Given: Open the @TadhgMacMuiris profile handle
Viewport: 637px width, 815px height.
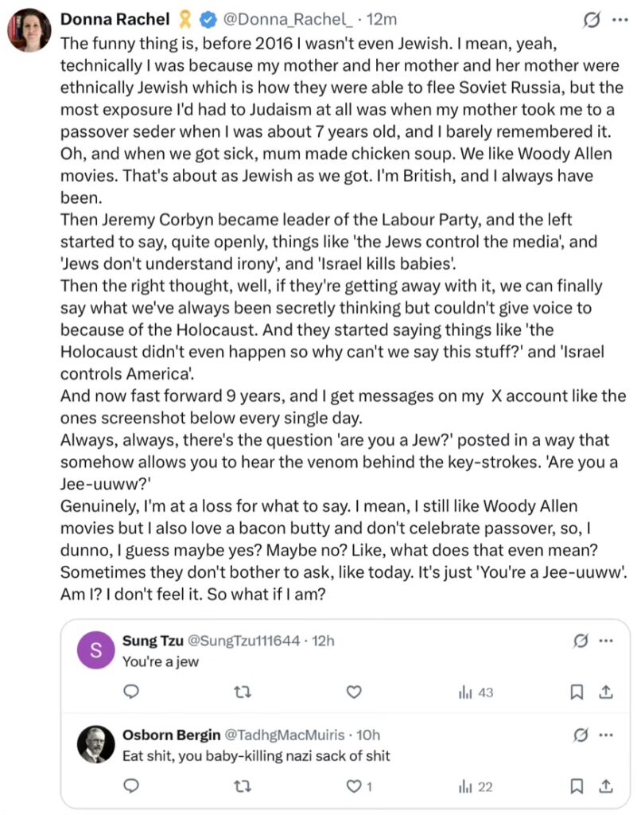Looking at the screenshot, I should pos(285,735).
